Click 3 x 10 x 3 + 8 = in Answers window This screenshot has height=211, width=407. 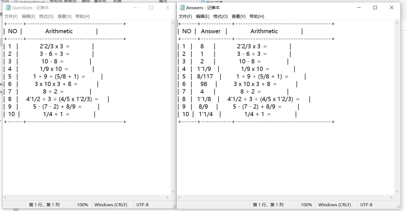(255, 84)
